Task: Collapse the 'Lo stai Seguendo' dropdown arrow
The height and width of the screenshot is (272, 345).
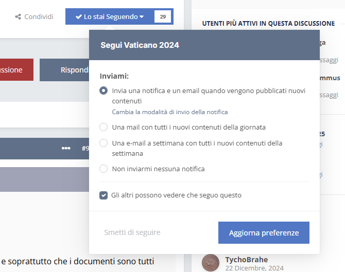Action: click(142, 16)
